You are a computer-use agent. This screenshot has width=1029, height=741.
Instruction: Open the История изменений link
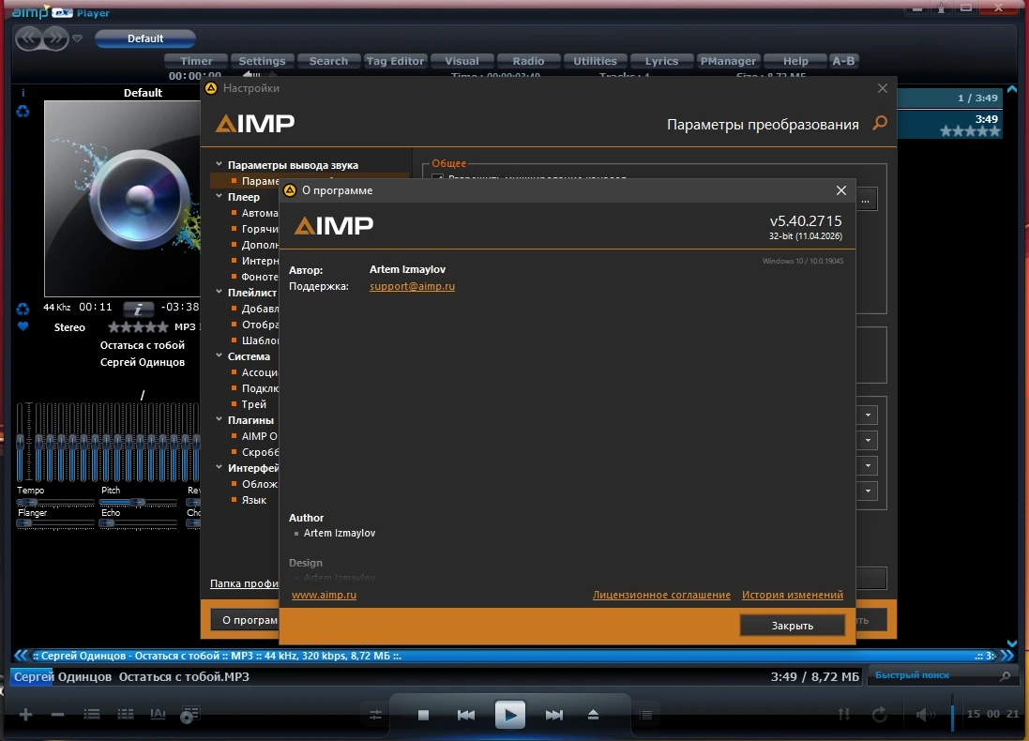click(792, 595)
